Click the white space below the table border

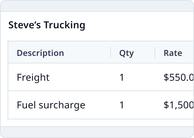97,123
